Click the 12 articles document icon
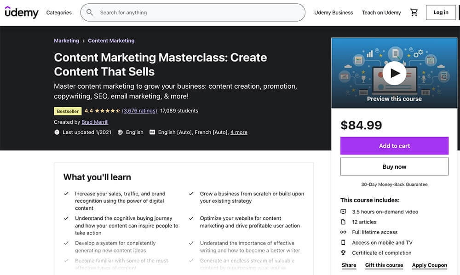460x275 pixels. tap(343, 222)
